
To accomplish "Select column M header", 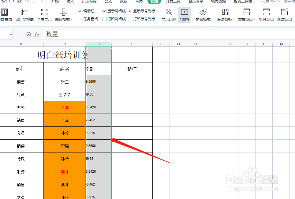I will (x=281, y=44).
